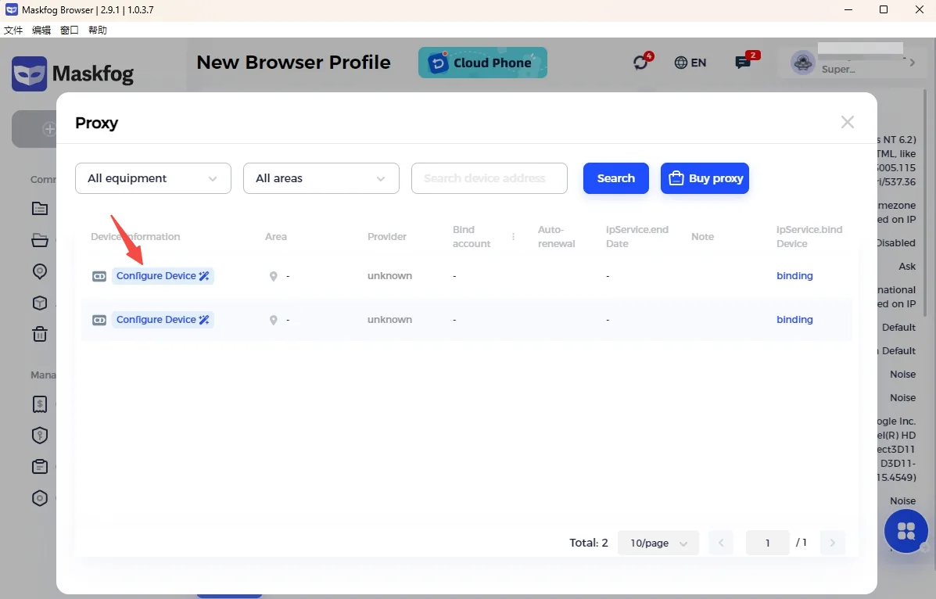Click the Total: 2 text
The height and width of the screenshot is (599, 936).
[x=589, y=543]
